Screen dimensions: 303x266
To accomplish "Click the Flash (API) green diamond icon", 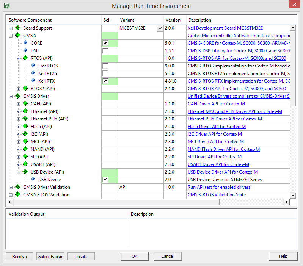I will click(25, 126).
